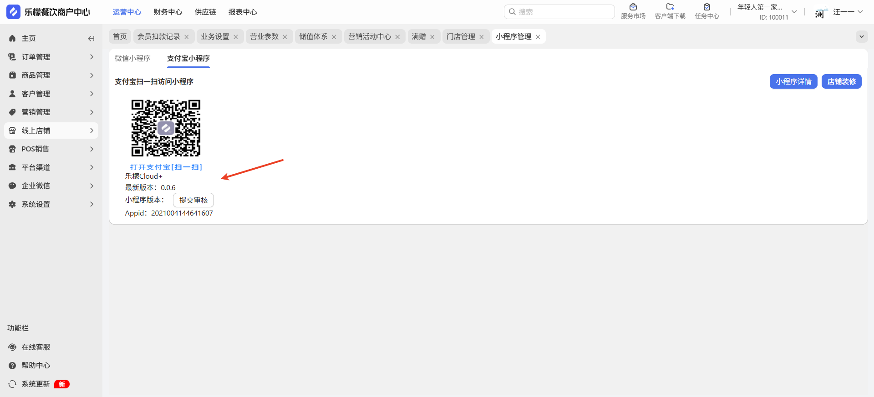Click the 企业微信 chat icon

[x=12, y=186]
